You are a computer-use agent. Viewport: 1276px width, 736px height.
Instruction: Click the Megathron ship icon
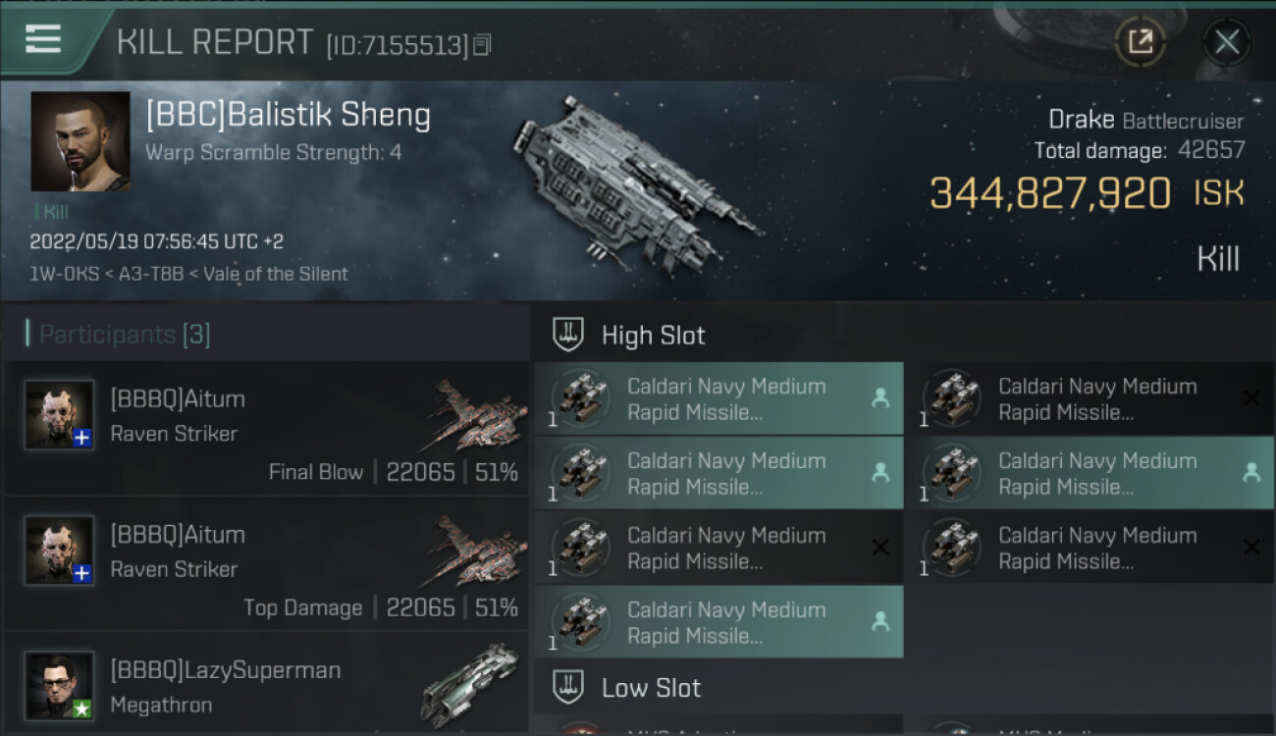click(x=469, y=685)
